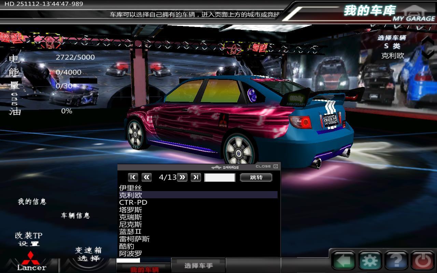Viewport: 437px width, 273px height.
Task: Close the Garage list panel
Action: (276, 167)
